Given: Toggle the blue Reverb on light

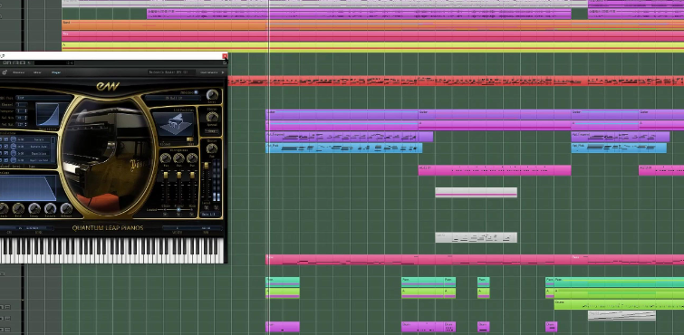Looking at the screenshot, I should pyautogui.click(x=196, y=92).
